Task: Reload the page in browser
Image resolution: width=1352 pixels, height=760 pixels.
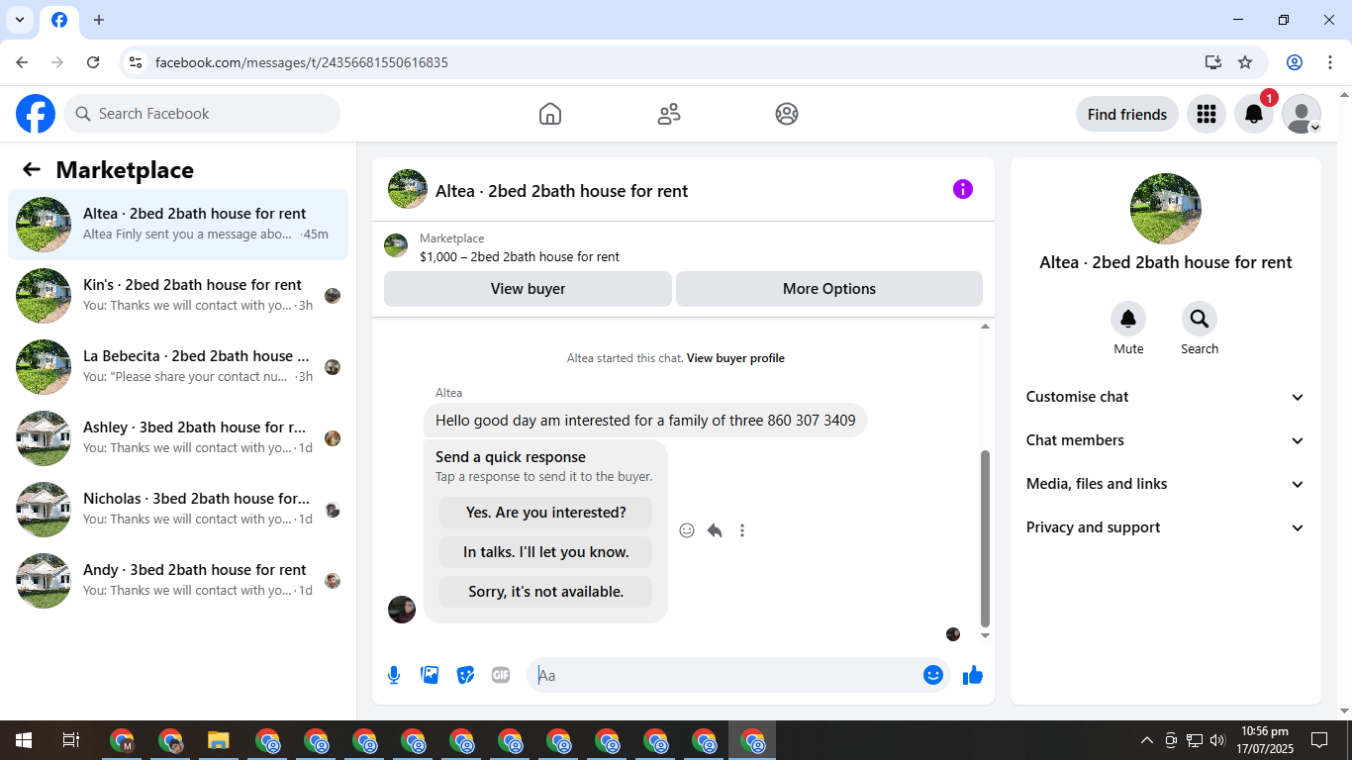Action: click(x=93, y=62)
